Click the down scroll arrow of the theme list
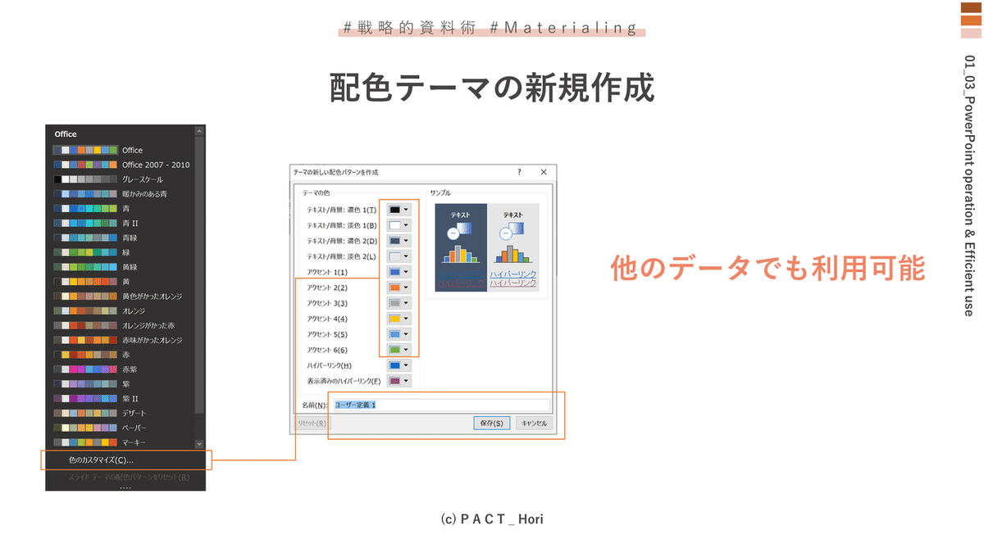Screen dimensions: 984x553 point(199,443)
